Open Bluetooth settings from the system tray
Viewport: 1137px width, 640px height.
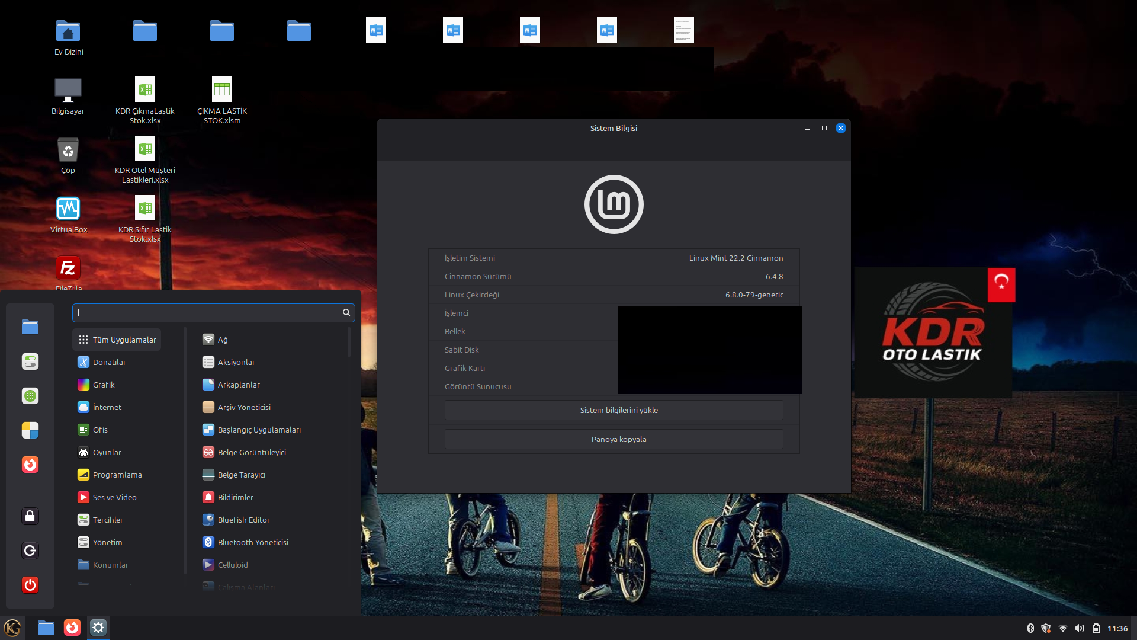[x=1031, y=628]
